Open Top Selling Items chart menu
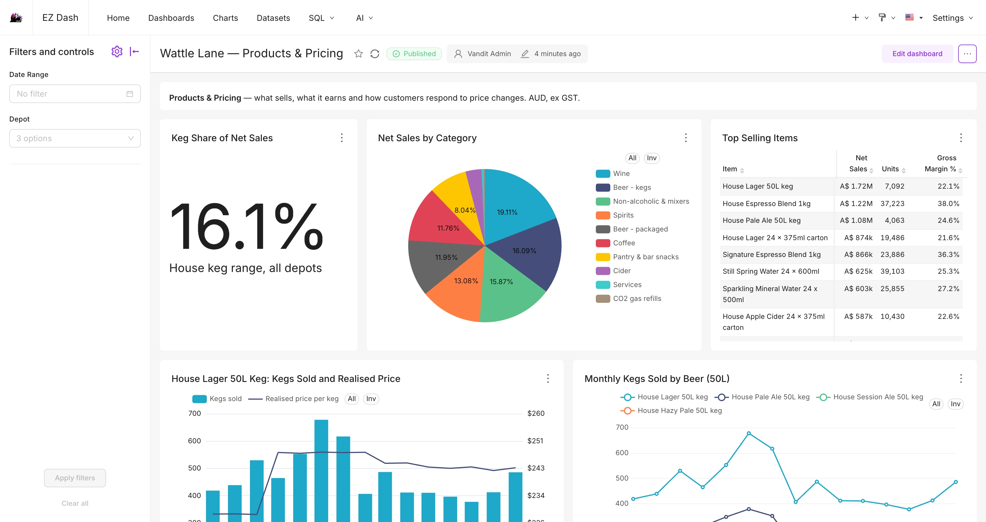This screenshot has height=522, width=986. (x=961, y=138)
